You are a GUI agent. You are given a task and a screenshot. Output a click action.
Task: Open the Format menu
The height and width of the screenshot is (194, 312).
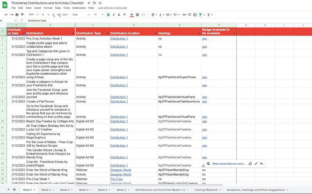(48, 8)
